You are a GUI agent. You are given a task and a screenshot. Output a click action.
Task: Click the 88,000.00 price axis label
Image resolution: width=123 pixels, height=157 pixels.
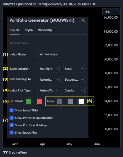[x=111, y=73]
